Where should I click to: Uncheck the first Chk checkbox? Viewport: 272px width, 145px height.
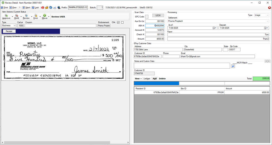click(x=118, y=22)
